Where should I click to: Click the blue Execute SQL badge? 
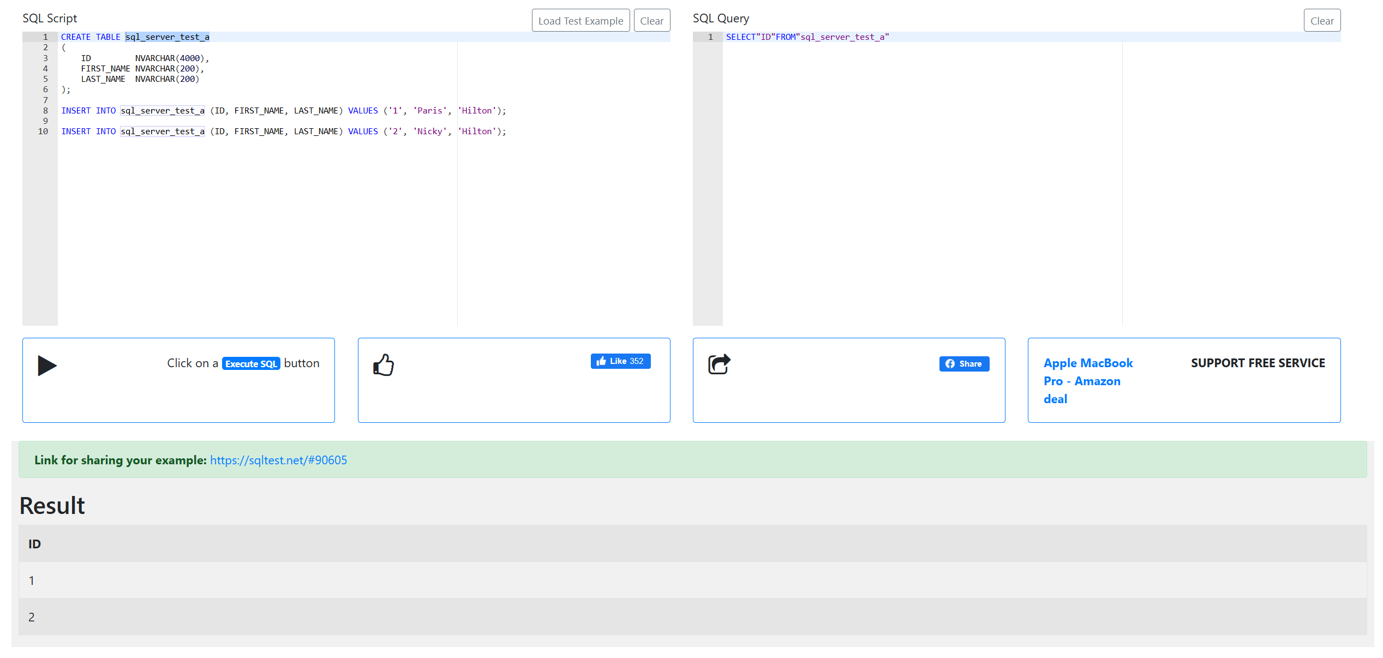pos(251,364)
